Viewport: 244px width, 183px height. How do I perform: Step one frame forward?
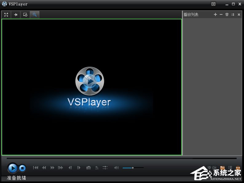[x=79, y=168]
